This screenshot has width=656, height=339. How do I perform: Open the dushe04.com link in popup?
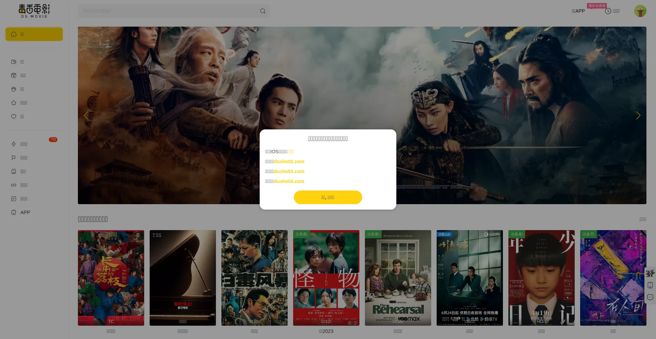pyautogui.click(x=289, y=181)
